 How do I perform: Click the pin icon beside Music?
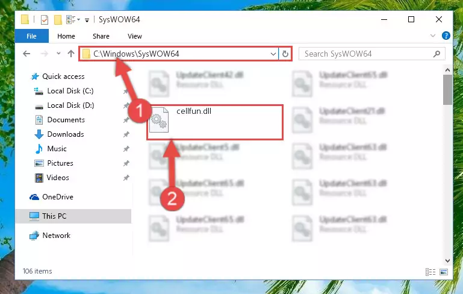(x=126, y=149)
